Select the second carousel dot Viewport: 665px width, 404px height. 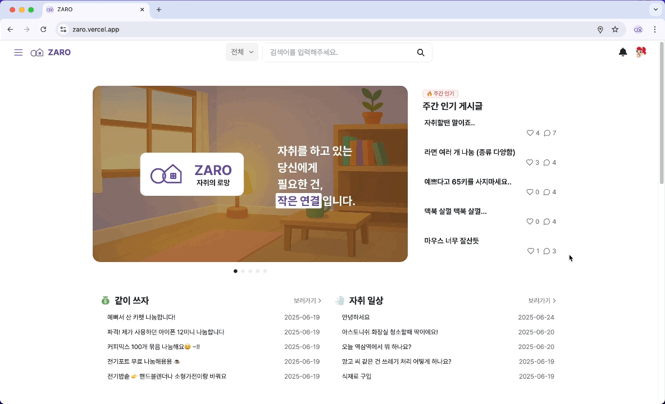[243, 271]
